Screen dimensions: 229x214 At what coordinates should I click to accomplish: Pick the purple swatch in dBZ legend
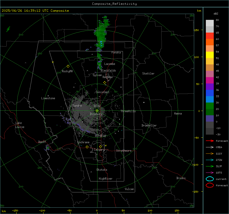tap(210, 87)
